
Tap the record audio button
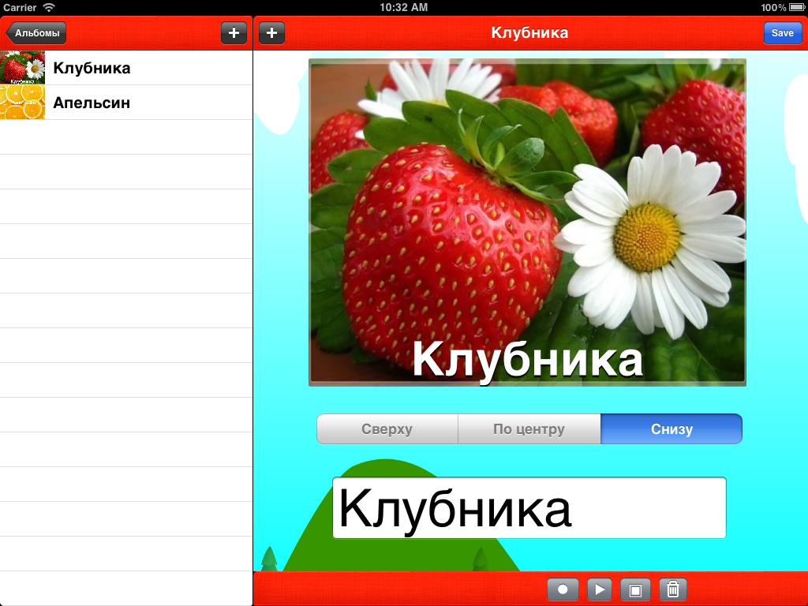pos(563,589)
